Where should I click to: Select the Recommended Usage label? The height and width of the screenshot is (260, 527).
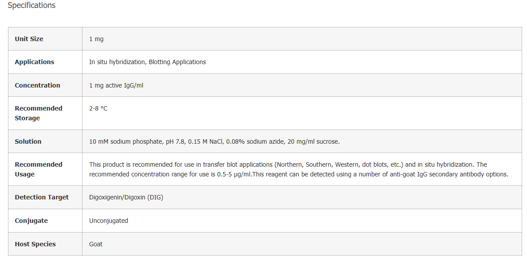[x=39, y=169]
